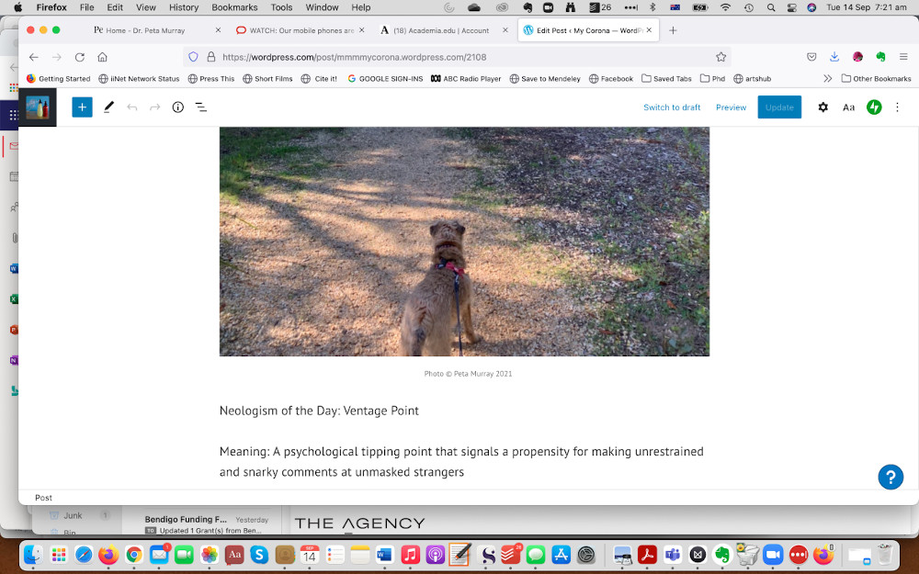The height and width of the screenshot is (574, 919).
Task: Click the Update button
Action: pos(778,107)
